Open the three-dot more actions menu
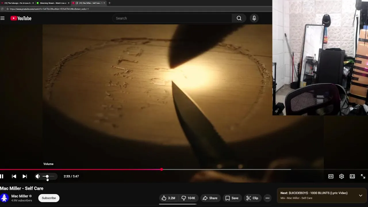The image size is (368, 207). tap(267, 198)
